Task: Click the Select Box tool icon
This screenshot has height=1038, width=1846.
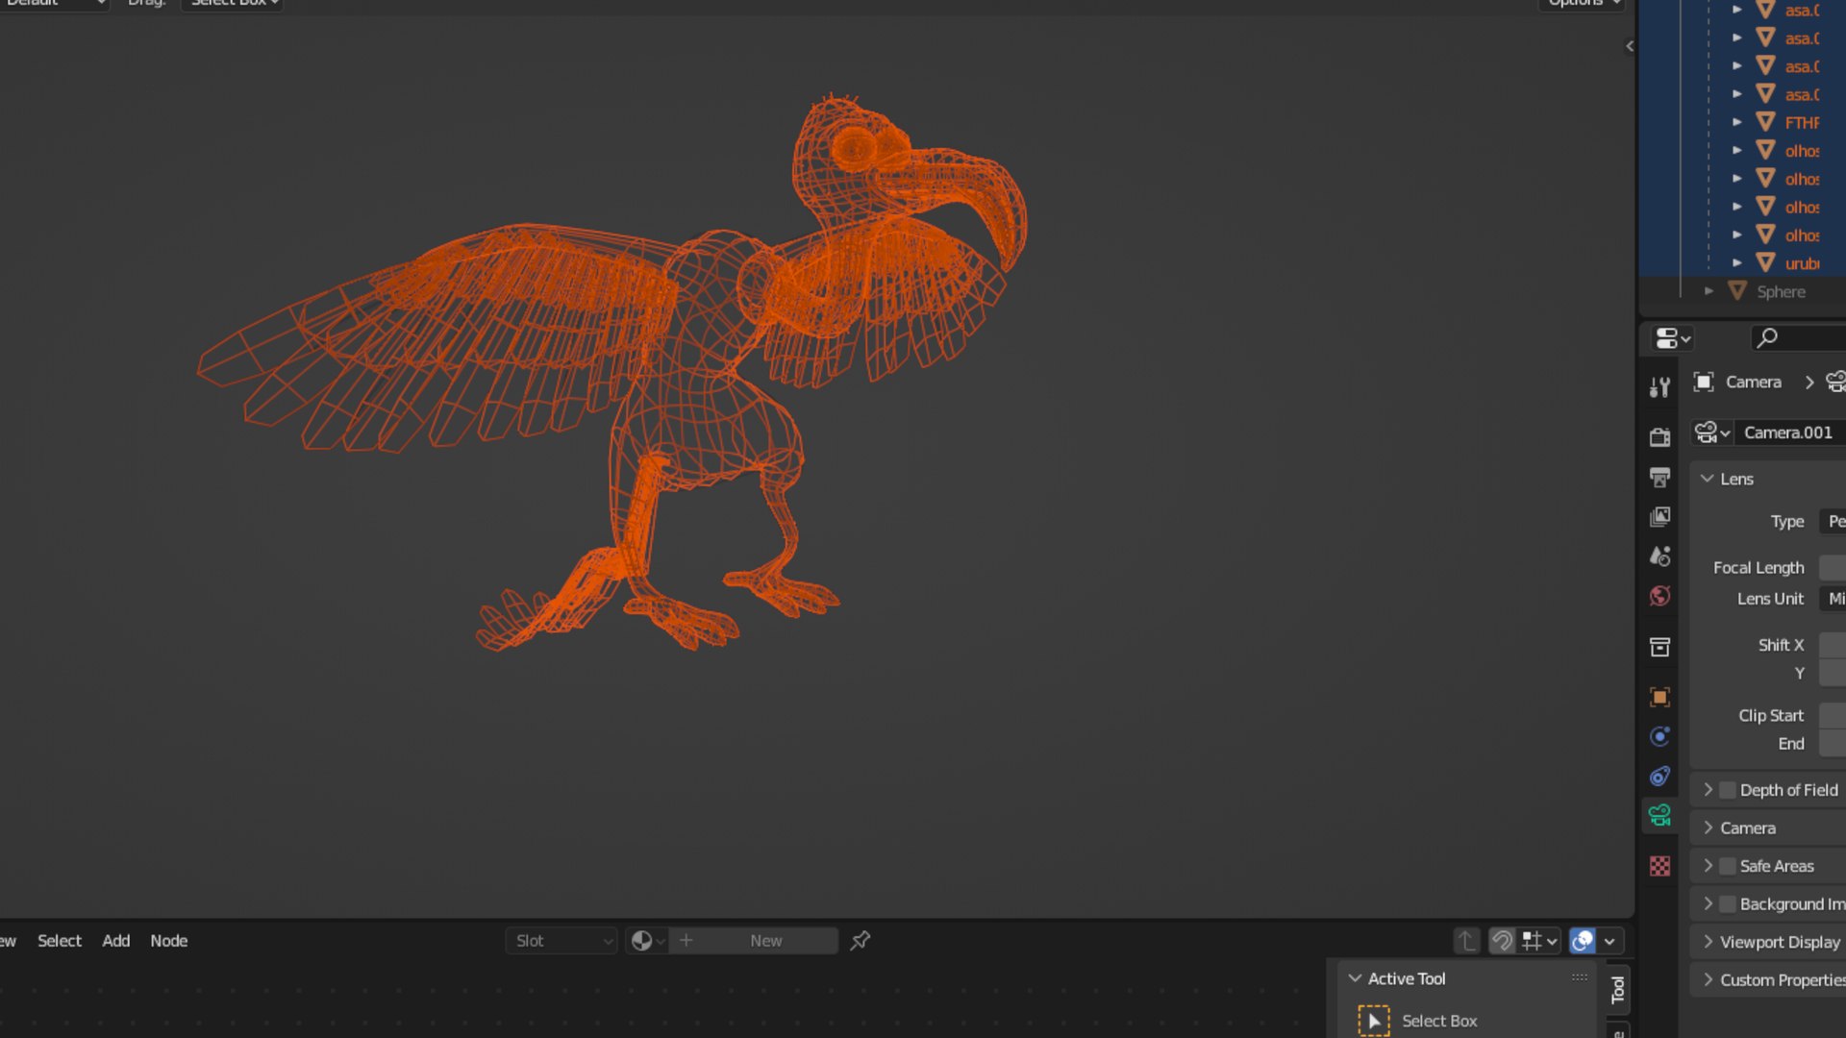Action: pos(1373,1021)
